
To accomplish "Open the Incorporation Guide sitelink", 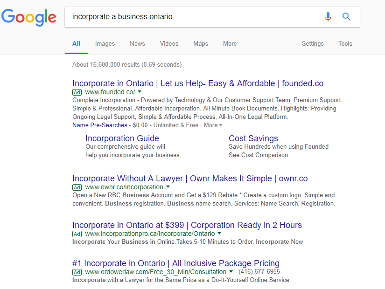I will click(x=122, y=138).
